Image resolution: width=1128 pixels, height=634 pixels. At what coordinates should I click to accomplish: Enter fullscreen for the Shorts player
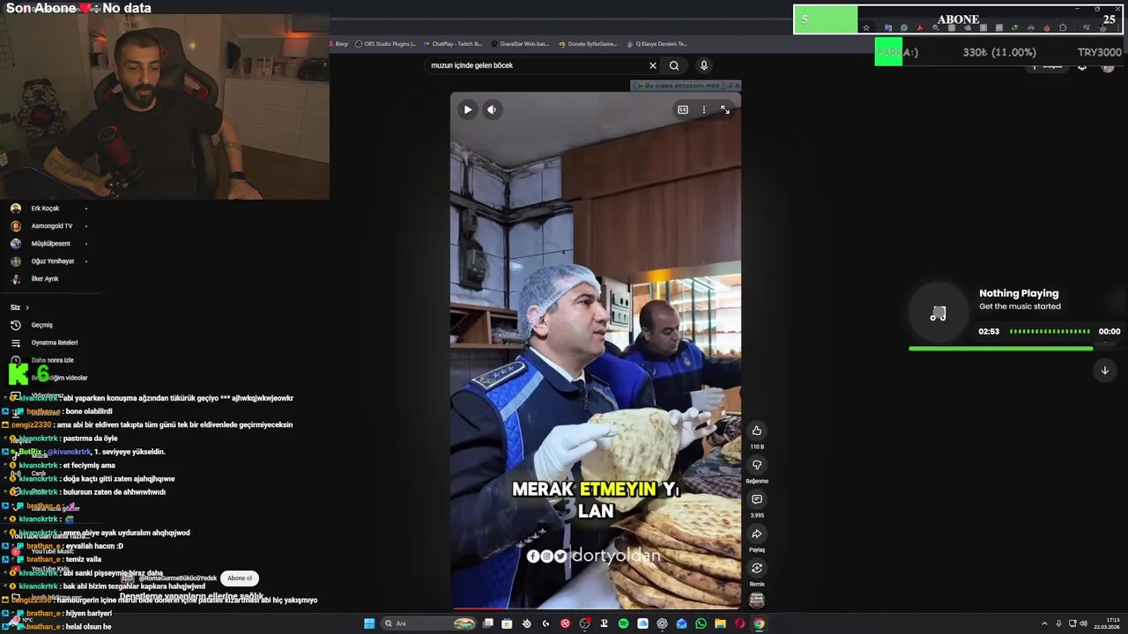[x=724, y=109]
